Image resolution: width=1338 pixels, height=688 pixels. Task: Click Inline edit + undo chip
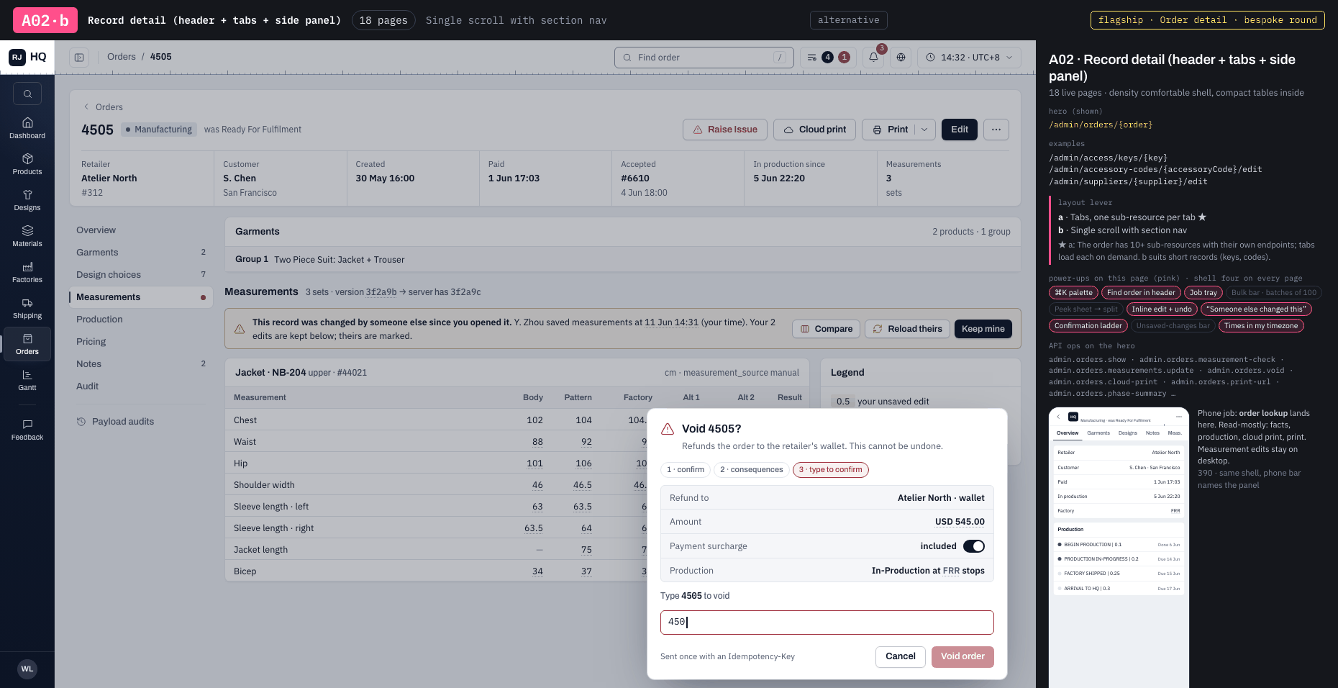1162,309
